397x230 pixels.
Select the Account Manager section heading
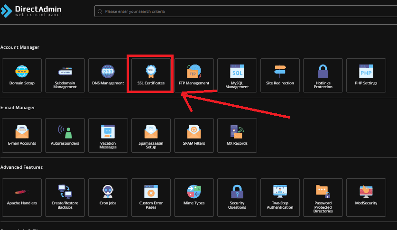click(x=20, y=47)
